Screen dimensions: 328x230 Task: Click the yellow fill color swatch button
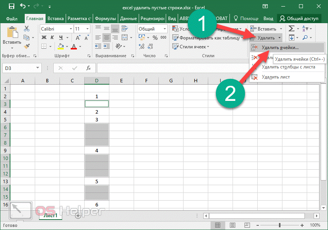click(x=61, y=46)
